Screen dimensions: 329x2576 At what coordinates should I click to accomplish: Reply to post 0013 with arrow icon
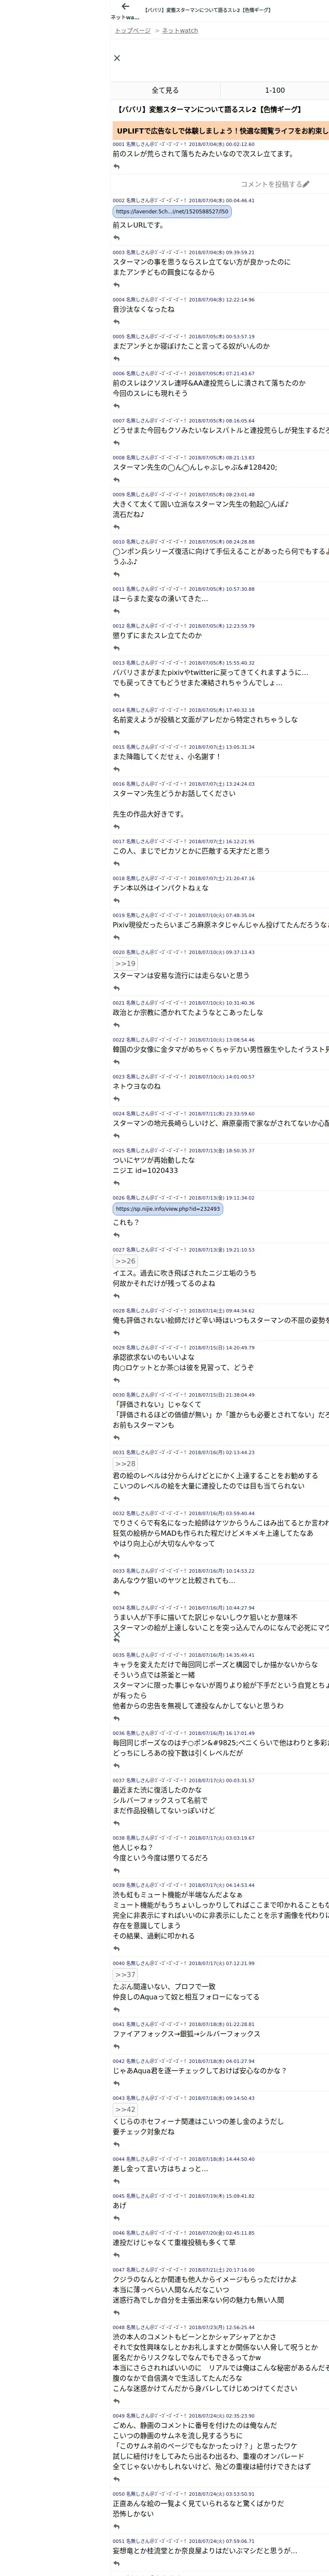117,695
